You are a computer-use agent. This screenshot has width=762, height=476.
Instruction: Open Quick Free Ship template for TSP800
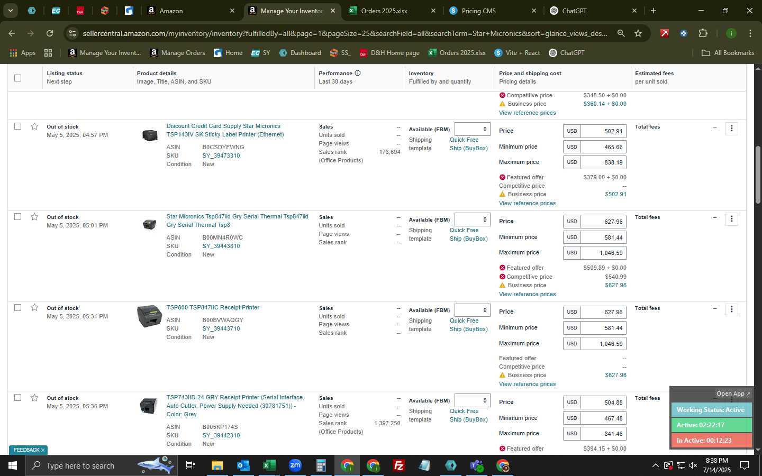click(x=468, y=325)
